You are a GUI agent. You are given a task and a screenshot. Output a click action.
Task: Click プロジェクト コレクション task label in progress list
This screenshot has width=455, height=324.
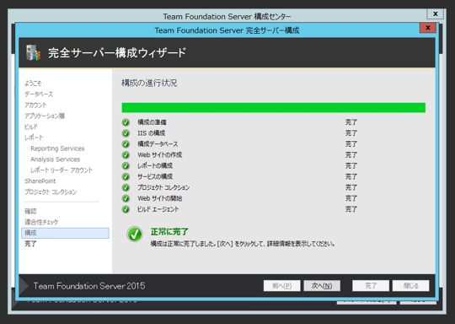163,187
